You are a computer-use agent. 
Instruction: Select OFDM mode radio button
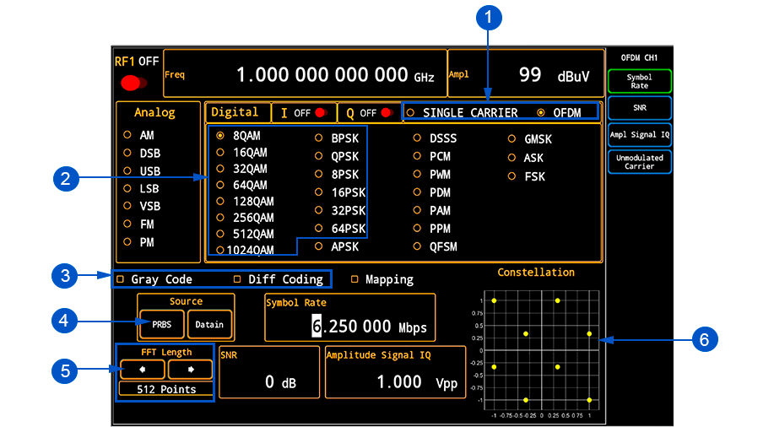[541, 112]
